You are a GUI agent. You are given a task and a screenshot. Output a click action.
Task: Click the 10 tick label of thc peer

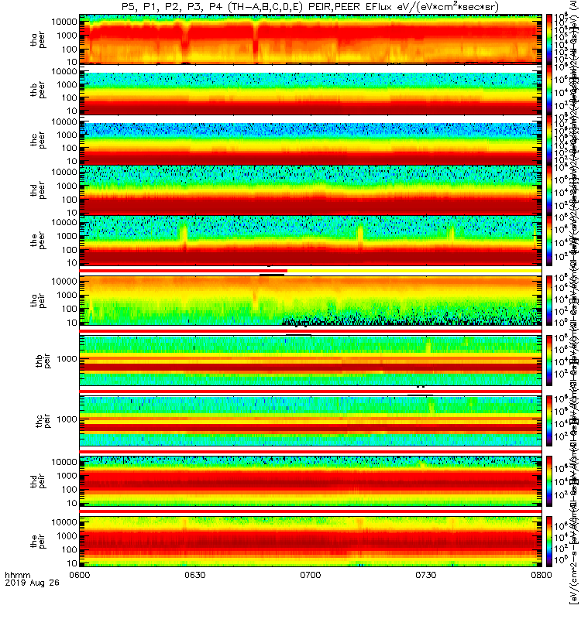tap(72, 161)
